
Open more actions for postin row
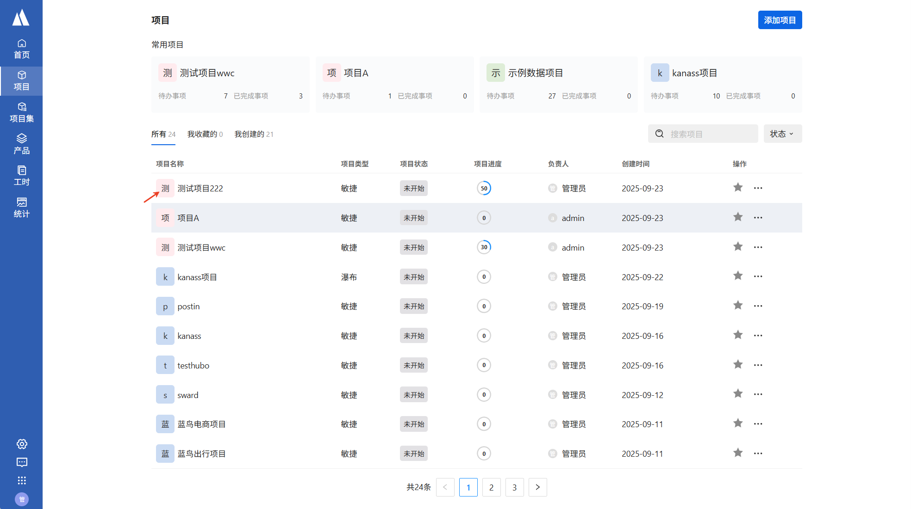click(x=758, y=306)
